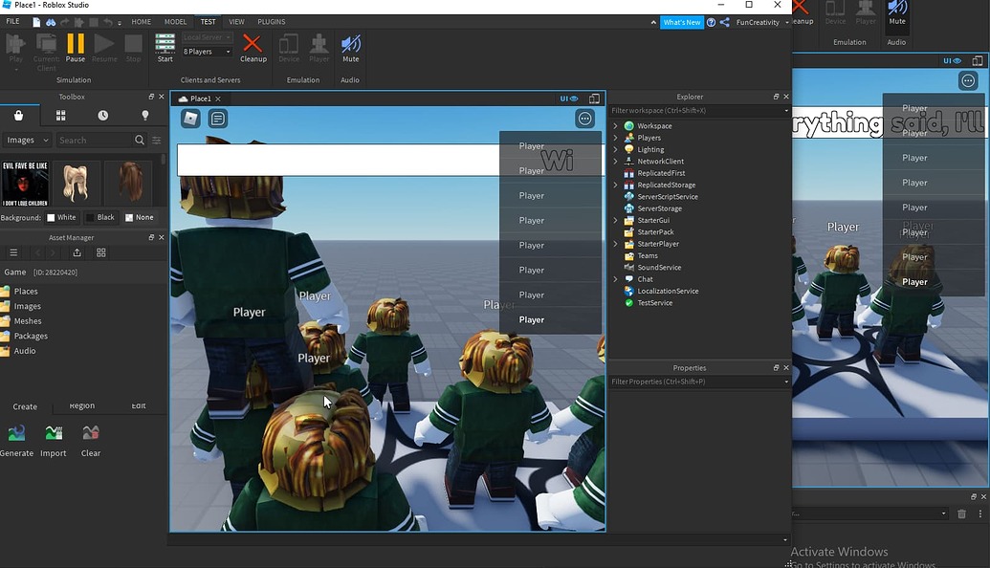
Task: Mute audio in the Audio group
Action: (350, 48)
